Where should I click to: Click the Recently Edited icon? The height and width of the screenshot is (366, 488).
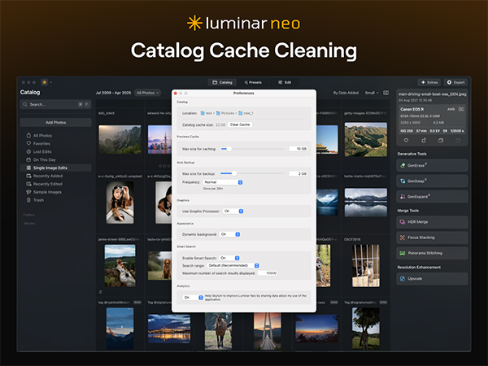[x=28, y=184]
